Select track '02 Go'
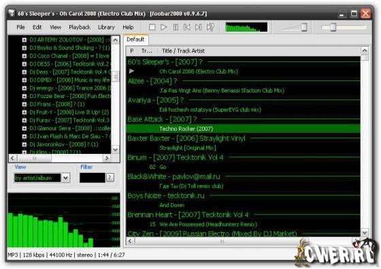Viewport: 381px width, 269px height. pyautogui.click(x=243, y=167)
